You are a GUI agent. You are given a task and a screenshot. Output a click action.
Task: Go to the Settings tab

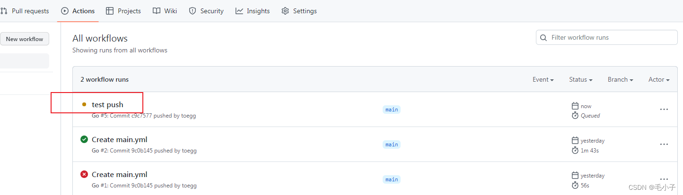[x=299, y=11]
